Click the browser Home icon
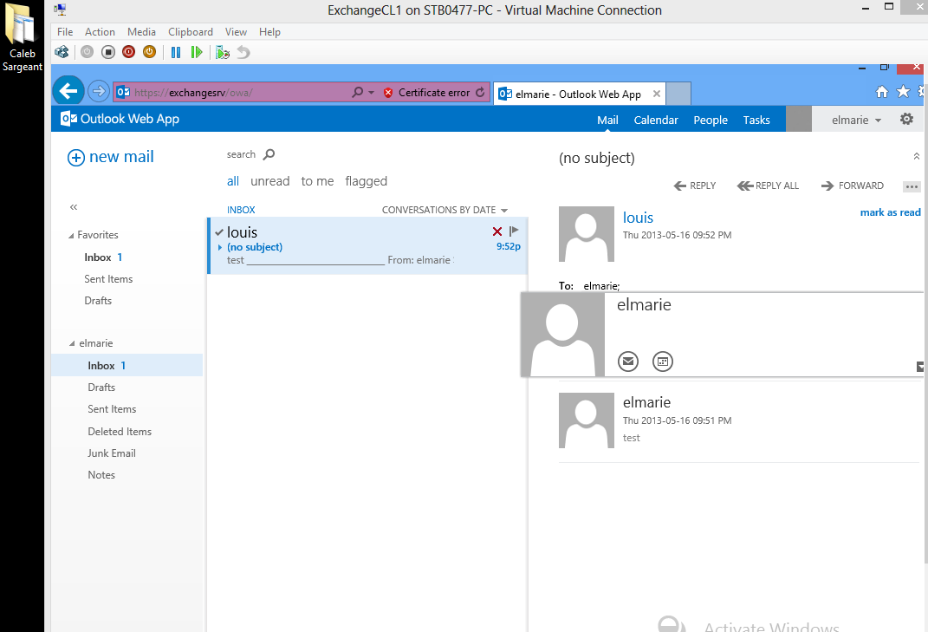The height and width of the screenshot is (632, 928). pos(882,91)
